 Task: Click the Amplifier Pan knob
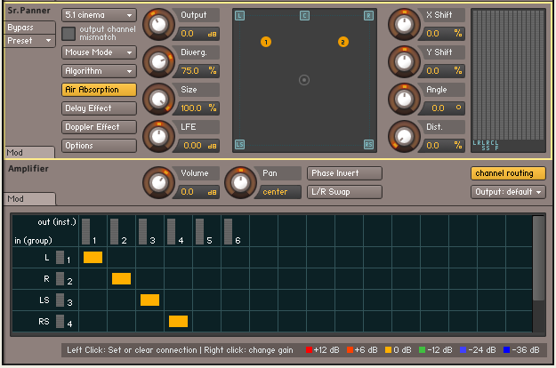click(x=240, y=183)
